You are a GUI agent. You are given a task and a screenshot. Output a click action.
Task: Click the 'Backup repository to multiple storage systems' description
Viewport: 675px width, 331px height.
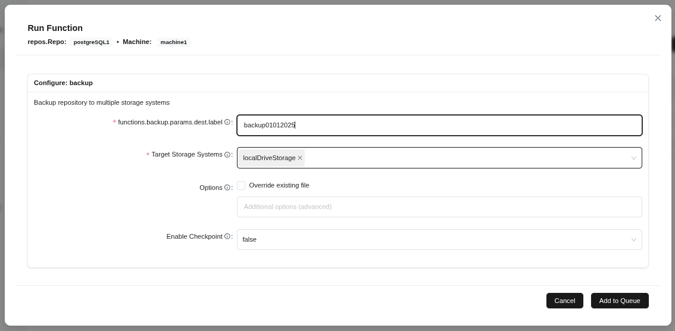pos(102,103)
